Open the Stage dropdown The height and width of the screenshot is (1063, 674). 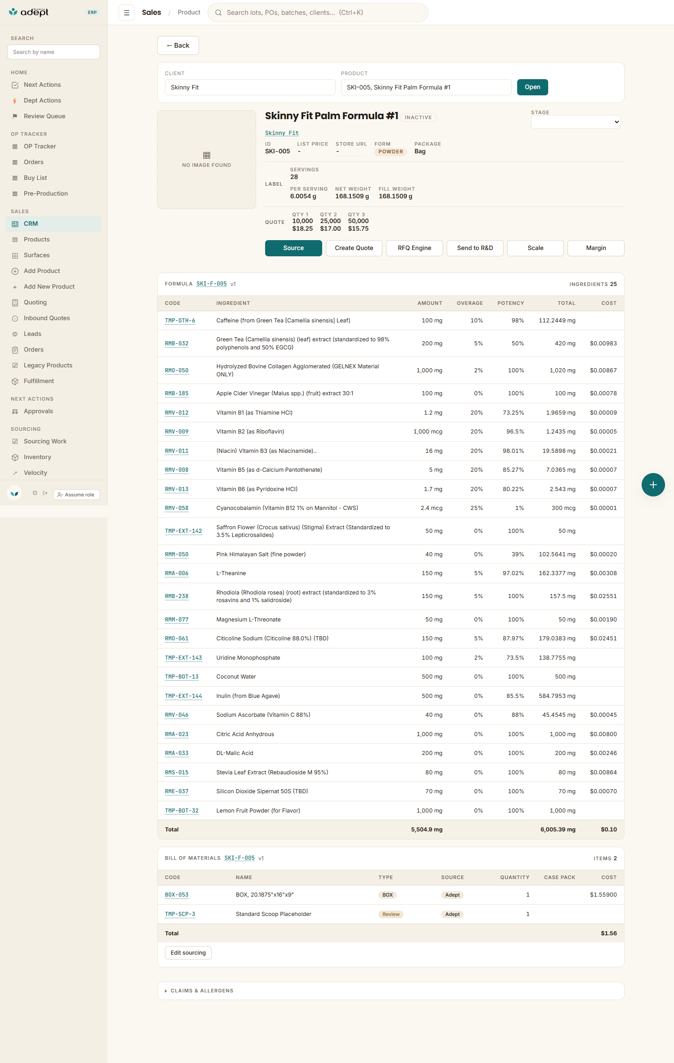tap(576, 122)
